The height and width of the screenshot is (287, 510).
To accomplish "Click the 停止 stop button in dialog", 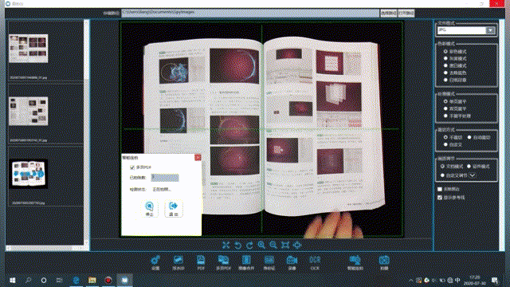I will [x=149, y=209].
